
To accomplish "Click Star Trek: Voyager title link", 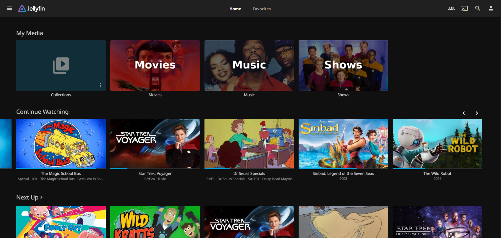I will [155, 174].
